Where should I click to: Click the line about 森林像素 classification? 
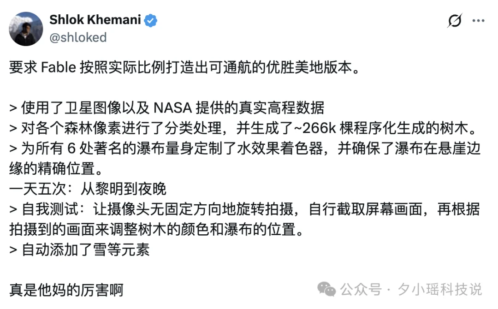click(x=244, y=128)
